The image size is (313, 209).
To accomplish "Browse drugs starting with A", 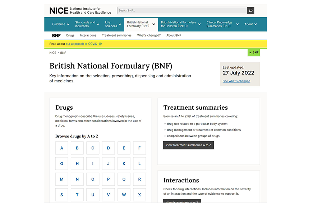I will click(62, 148).
